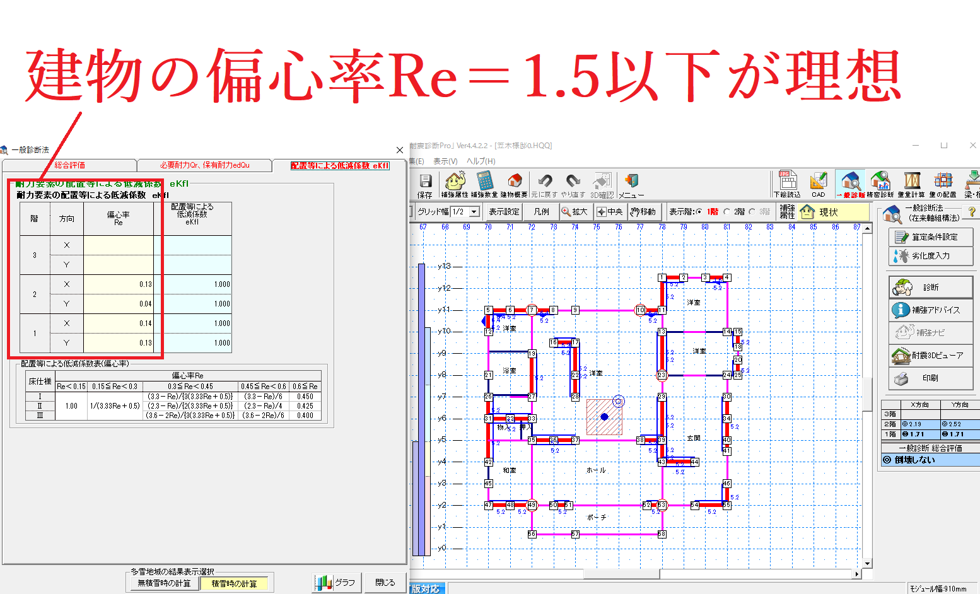
Task: Open the 補強数量 calculator tool
Action: (x=484, y=185)
